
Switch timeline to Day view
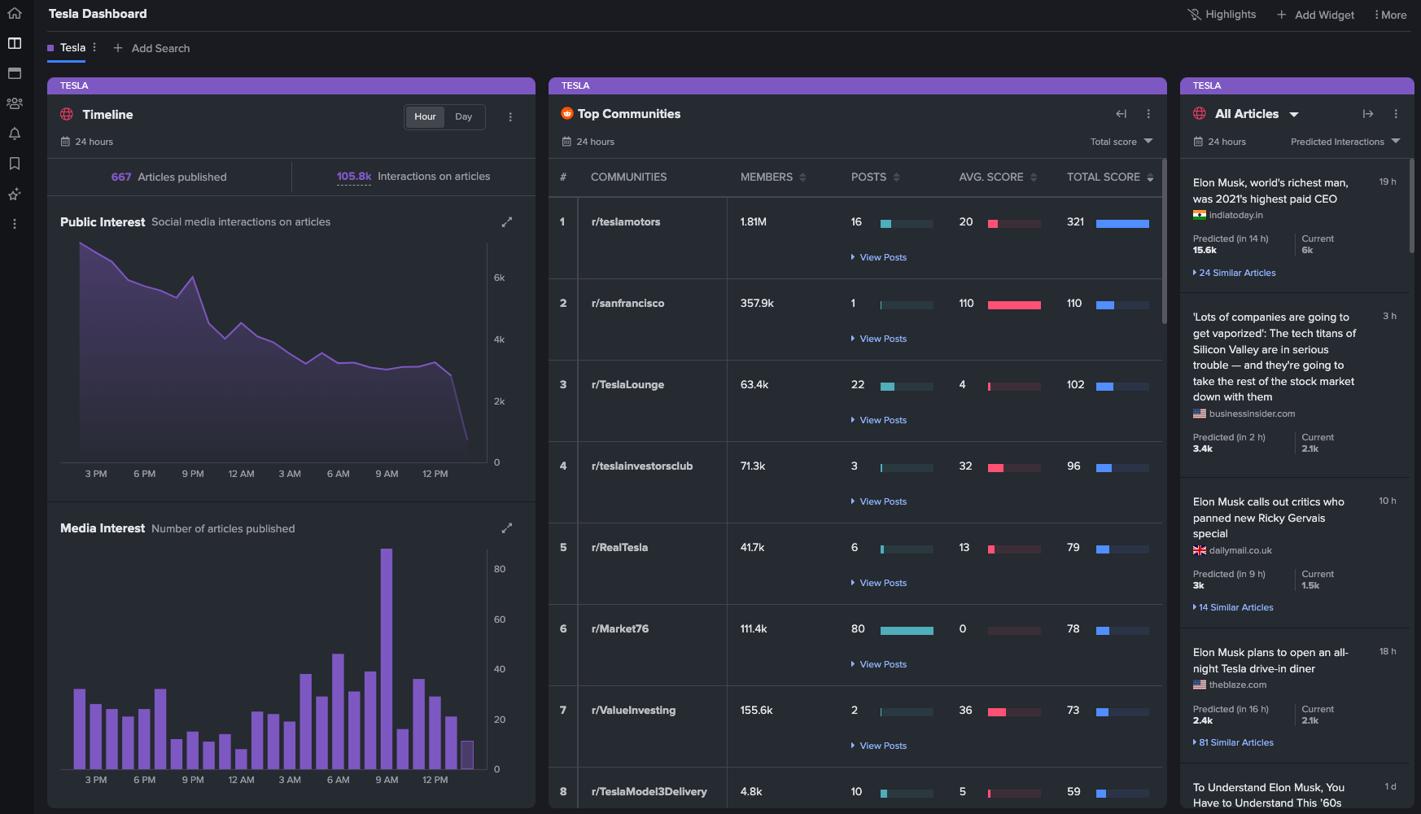click(463, 116)
